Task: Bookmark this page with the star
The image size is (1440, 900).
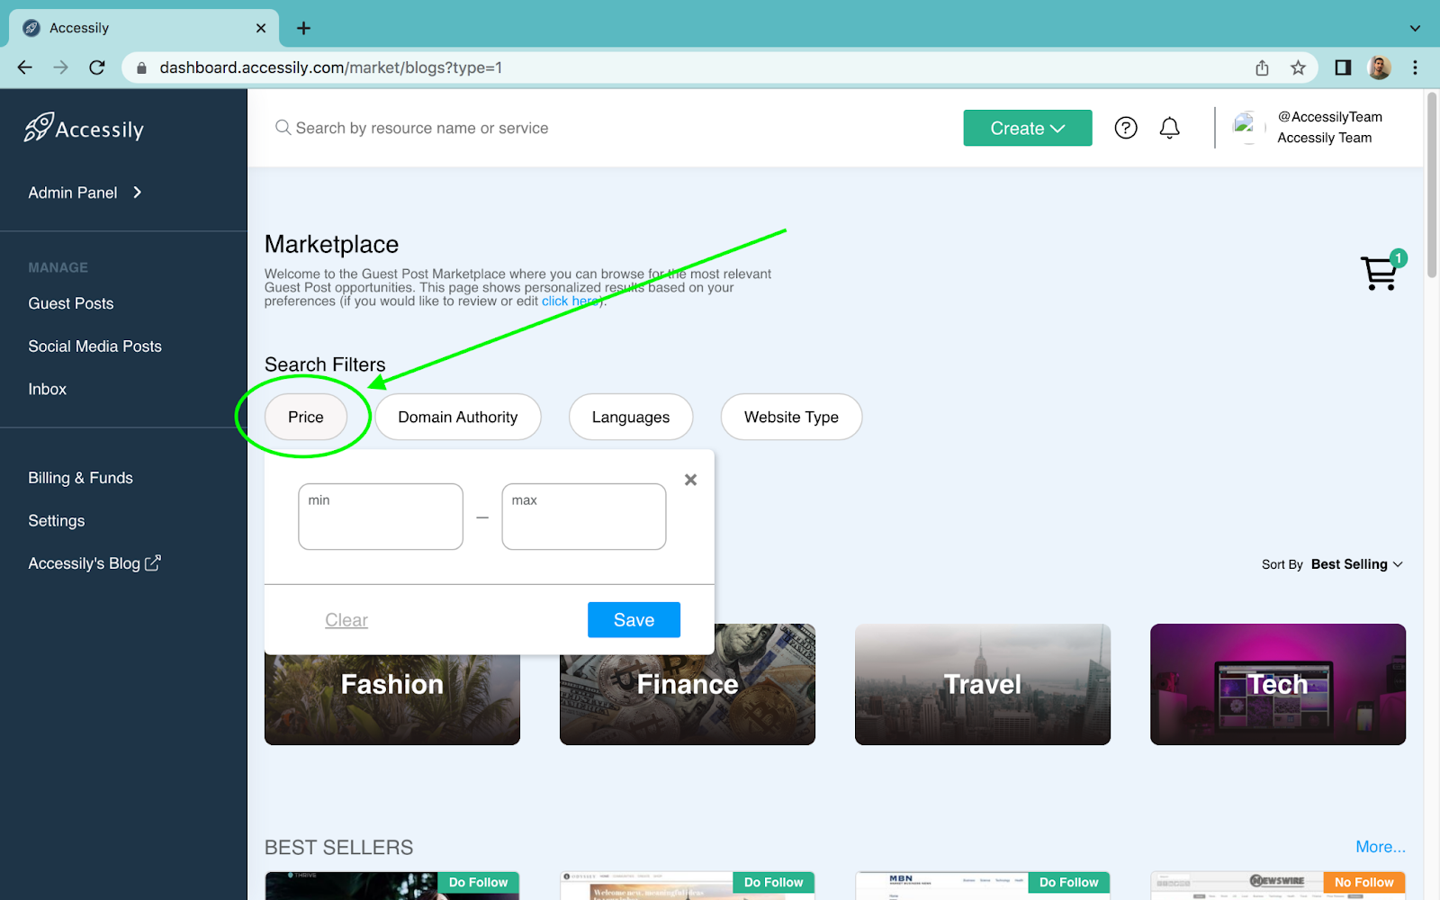Action: click(1298, 67)
